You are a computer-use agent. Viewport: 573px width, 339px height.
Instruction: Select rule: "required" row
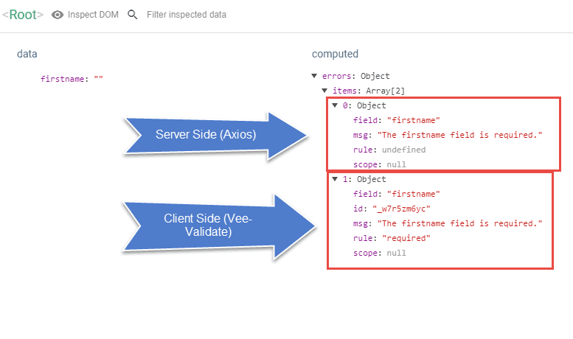pyautogui.click(x=392, y=238)
